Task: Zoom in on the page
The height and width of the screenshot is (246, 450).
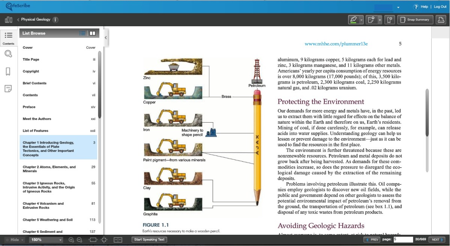Action: tap(71, 240)
